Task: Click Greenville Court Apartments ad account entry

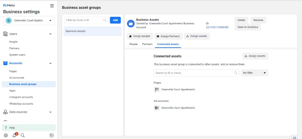Action: [178, 108]
